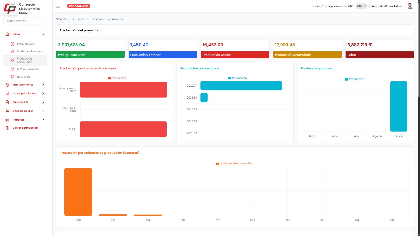
Task: Expand the Reportes submenu arrow
Action: tap(43, 120)
